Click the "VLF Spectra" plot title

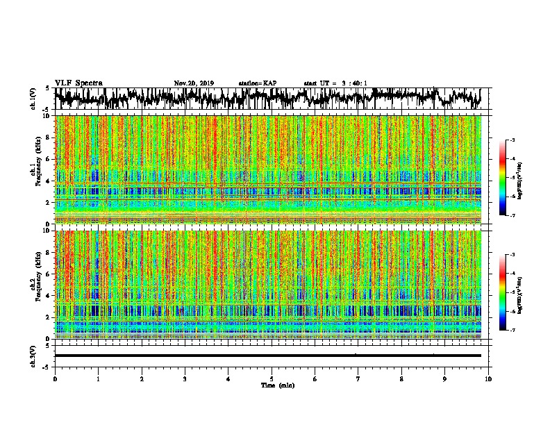click(78, 83)
